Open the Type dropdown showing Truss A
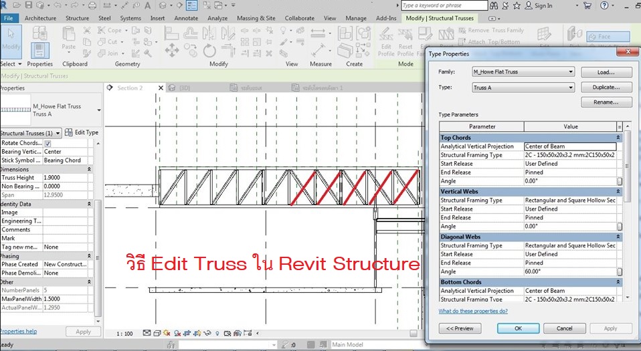 point(523,88)
